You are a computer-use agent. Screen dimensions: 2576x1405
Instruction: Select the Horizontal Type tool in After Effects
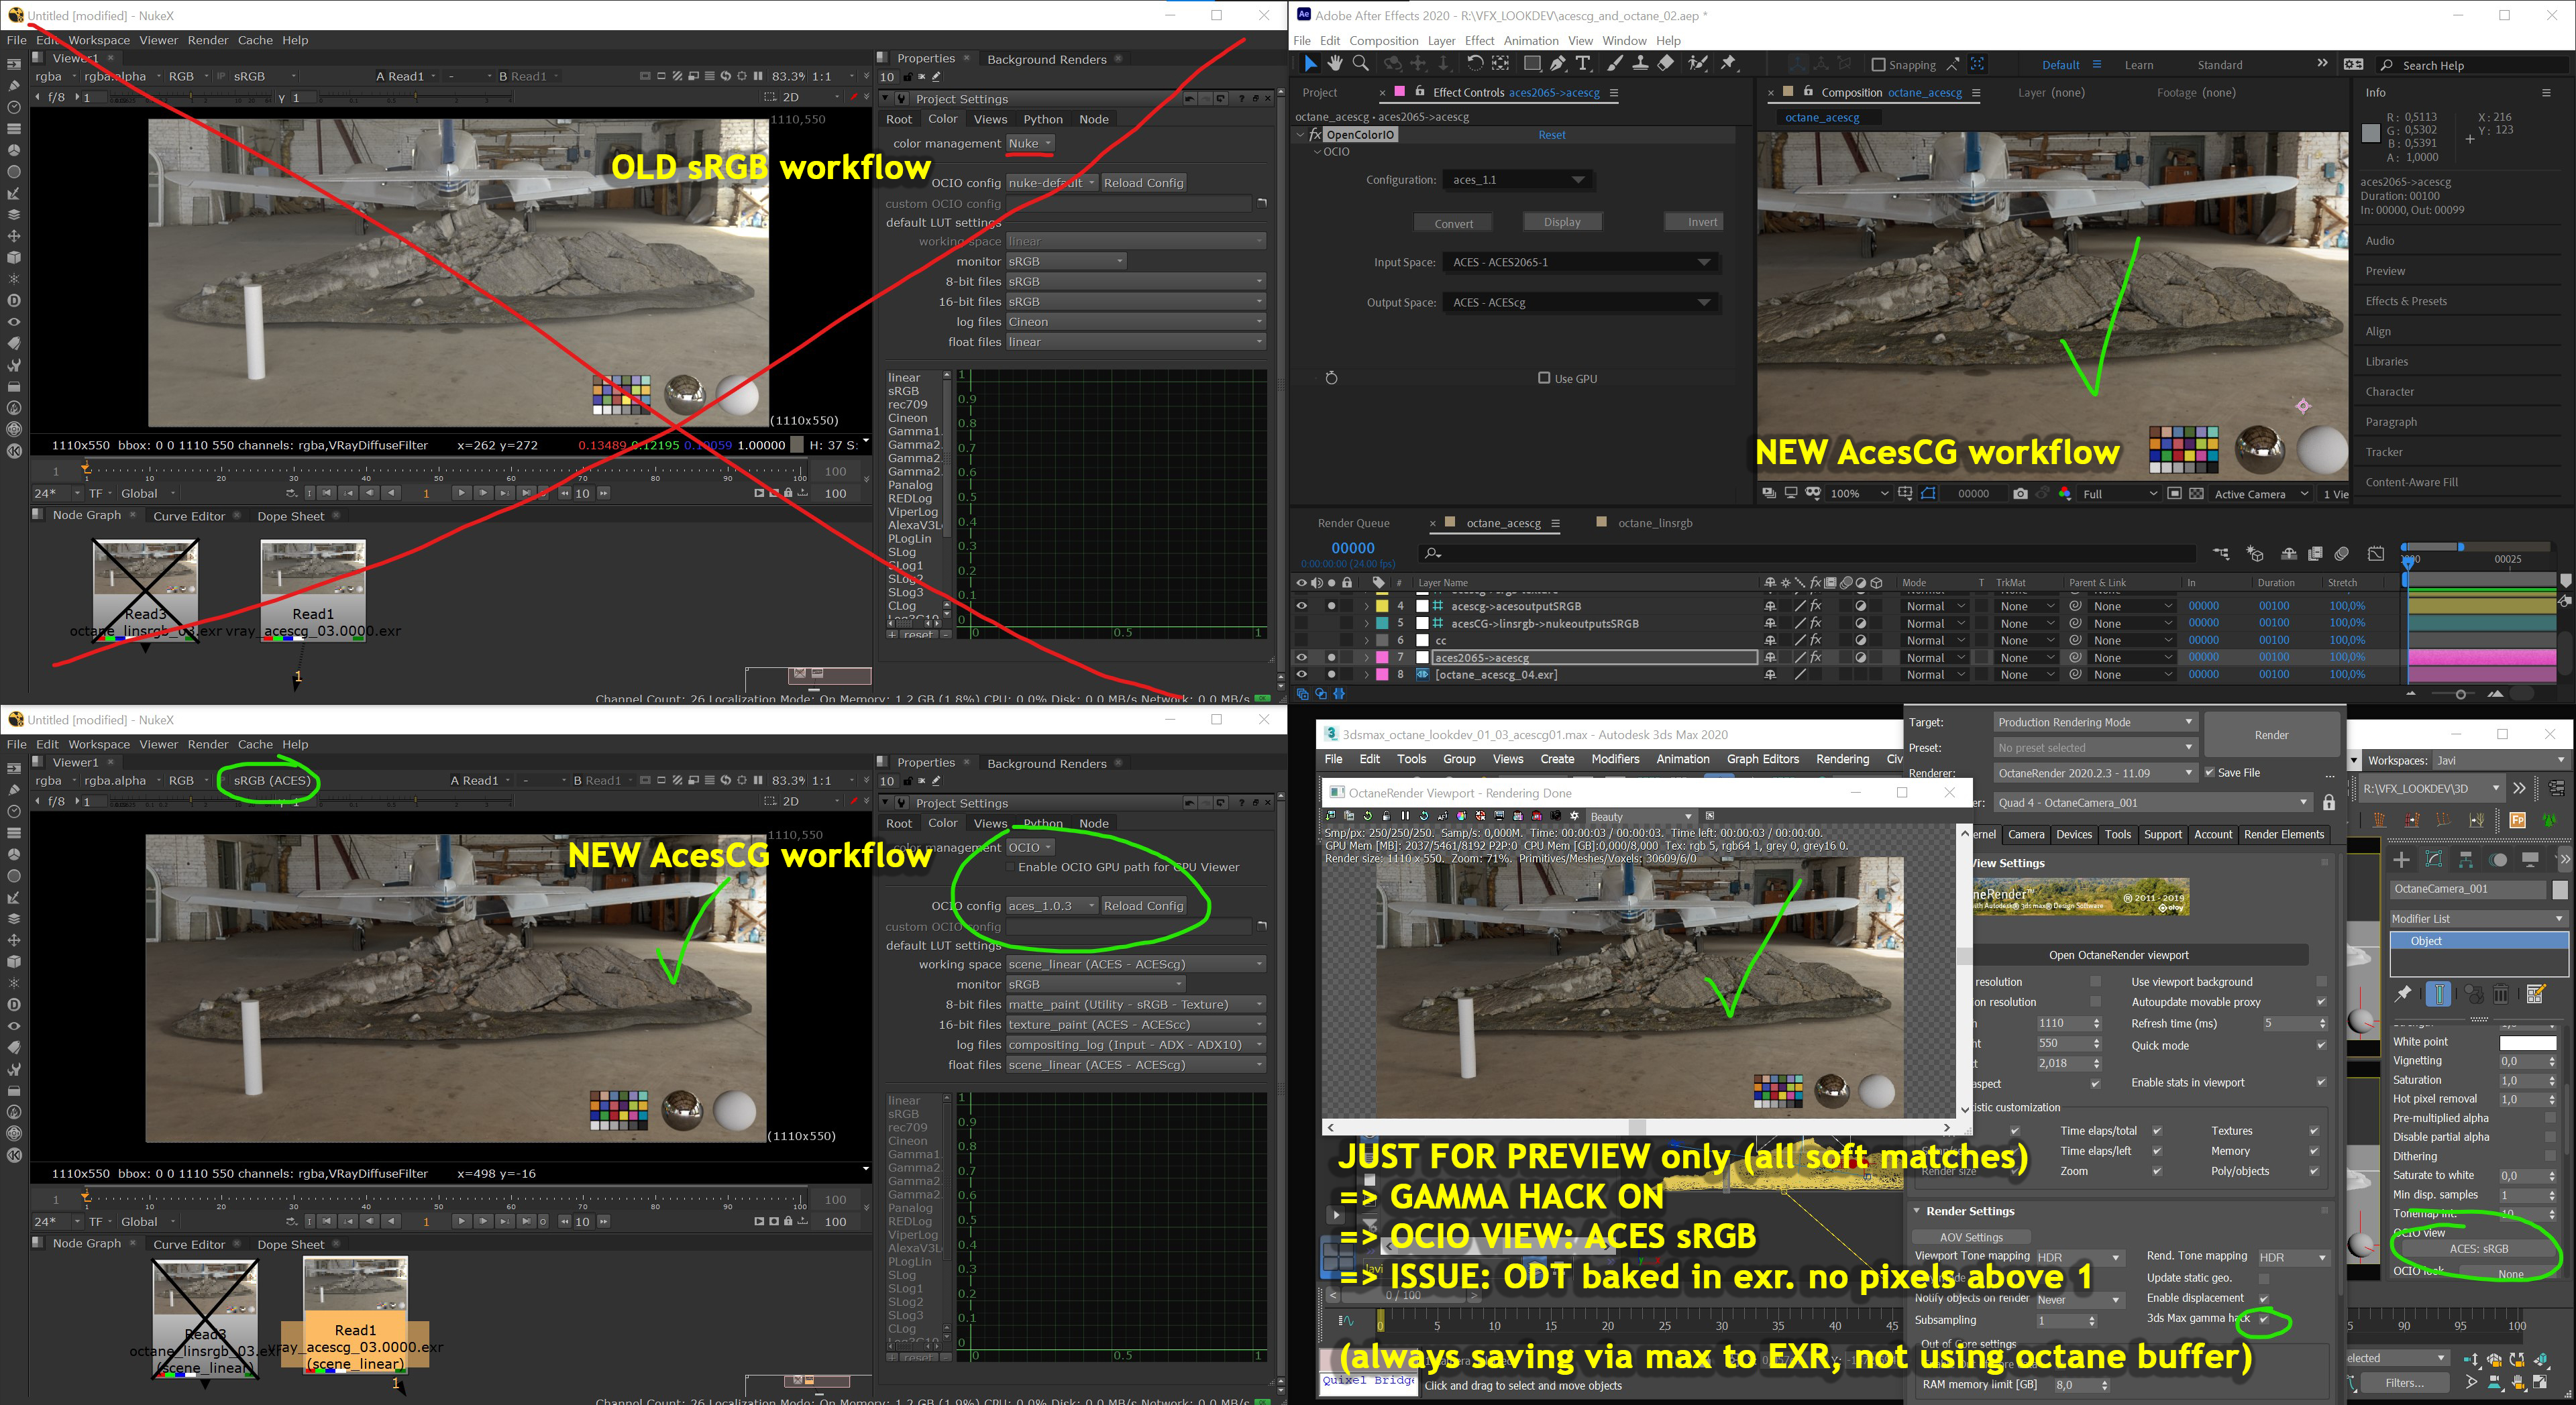(1583, 64)
